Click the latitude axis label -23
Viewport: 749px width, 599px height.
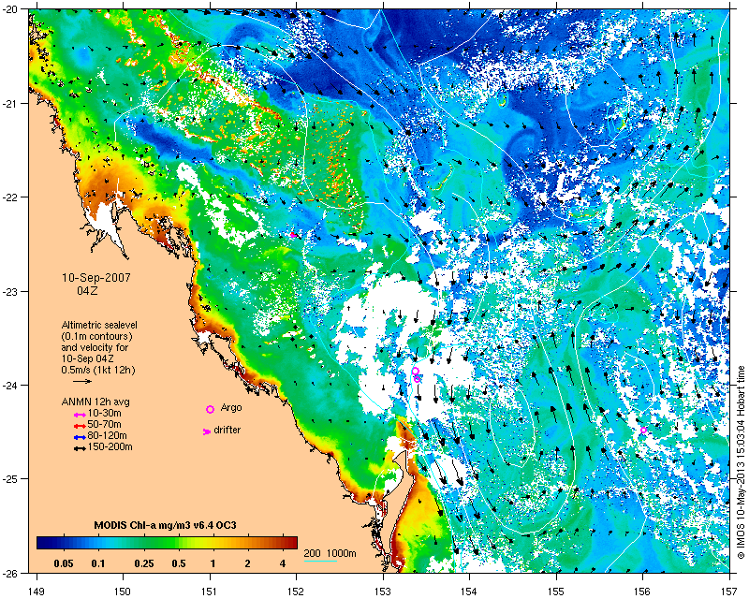coord(12,291)
